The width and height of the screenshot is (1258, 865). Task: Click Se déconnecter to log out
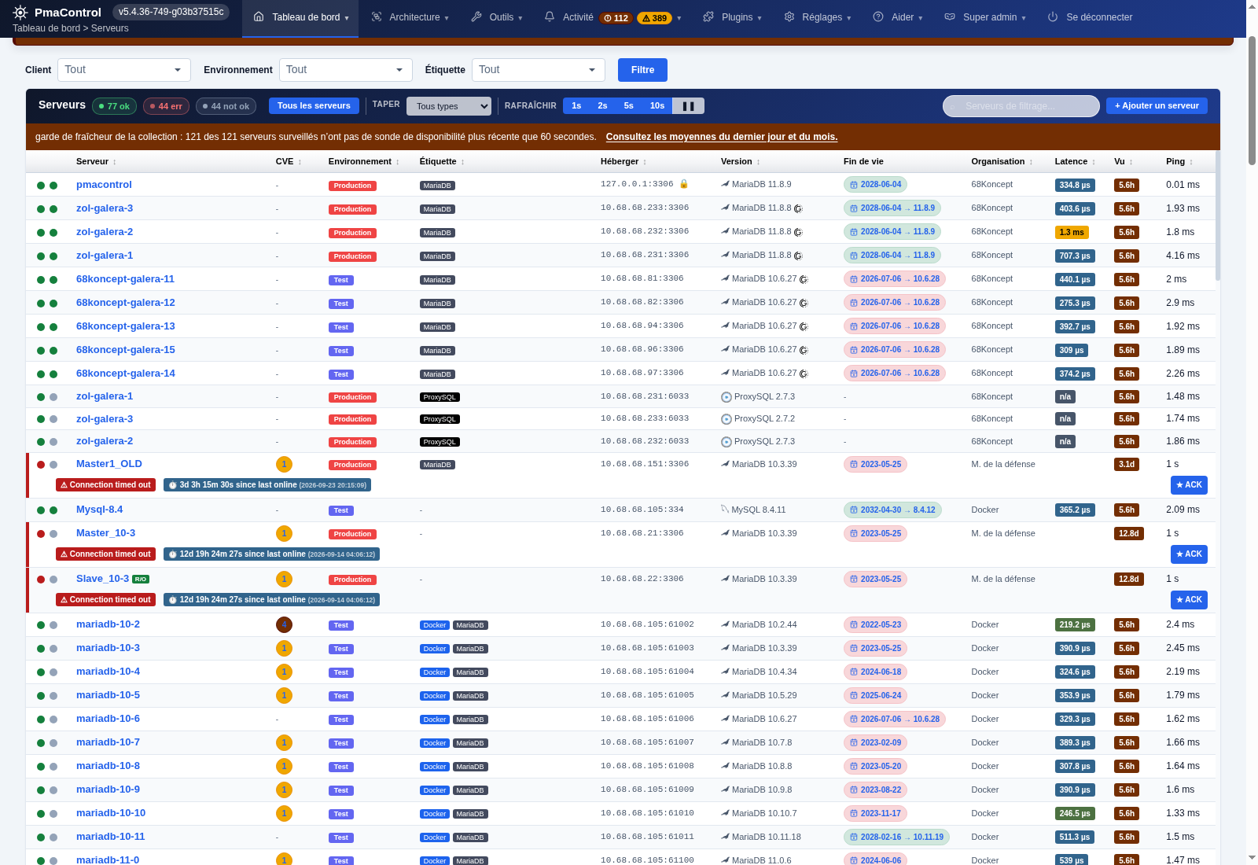click(x=1090, y=17)
